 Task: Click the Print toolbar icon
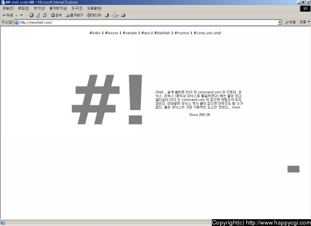123,15
